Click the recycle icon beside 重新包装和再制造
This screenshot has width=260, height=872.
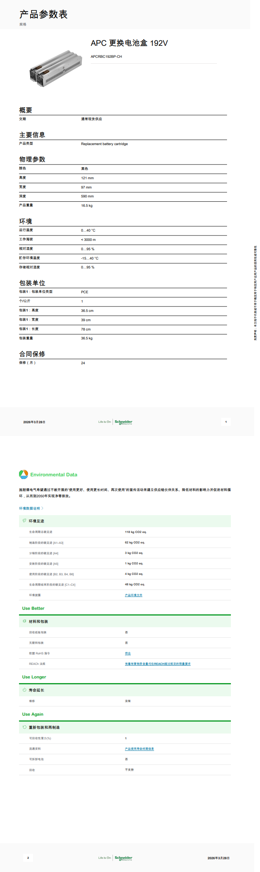[24, 727]
